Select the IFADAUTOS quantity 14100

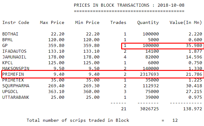pyautogui.click(x=152, y=51)
